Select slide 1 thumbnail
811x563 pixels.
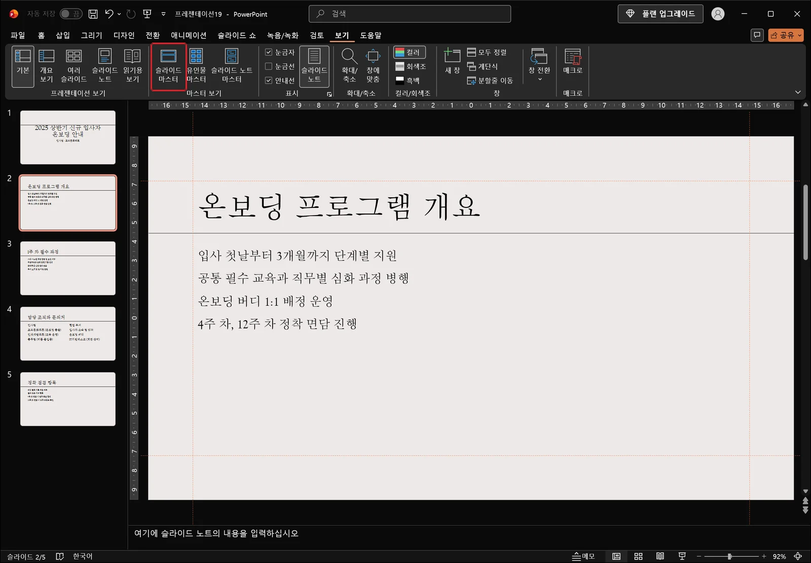[68, 137]
